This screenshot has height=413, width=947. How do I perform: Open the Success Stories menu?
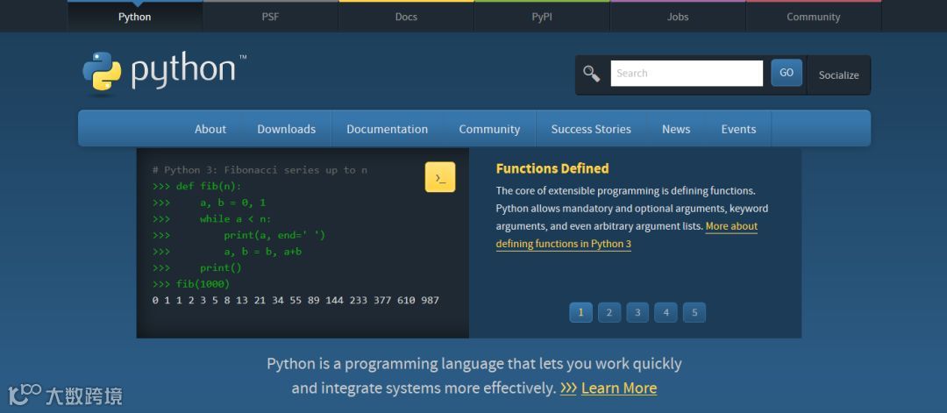(591, 129)
